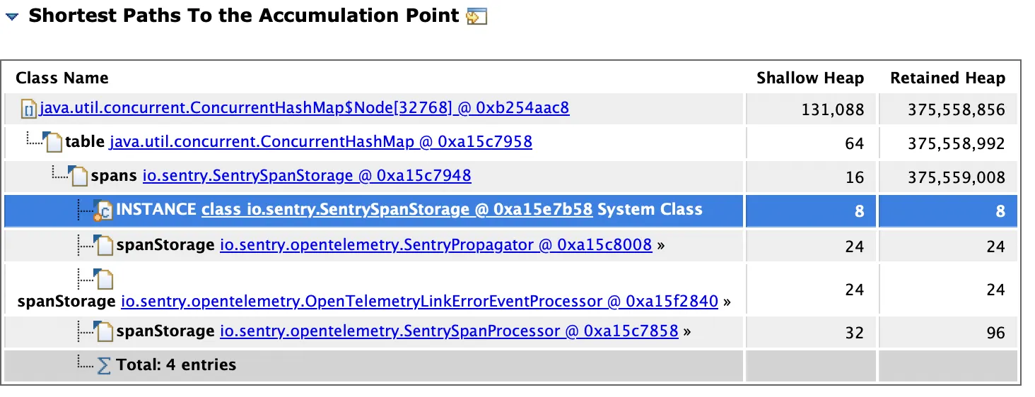Open the OpenTelemetryLinkErrorEventProcessor link
Image resolution: width=1035 pixels, height=397 pixels.
pyautogui.click(x=419, y=302)
